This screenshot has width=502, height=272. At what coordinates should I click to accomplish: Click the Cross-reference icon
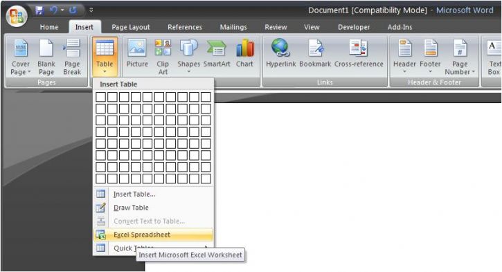click(x=359, y=48)
